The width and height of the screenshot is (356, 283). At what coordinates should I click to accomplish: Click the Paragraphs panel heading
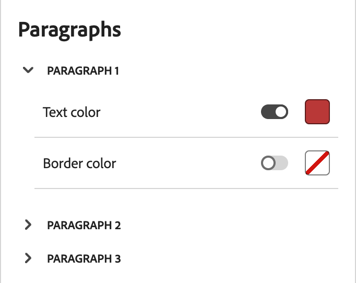(69, 30)
